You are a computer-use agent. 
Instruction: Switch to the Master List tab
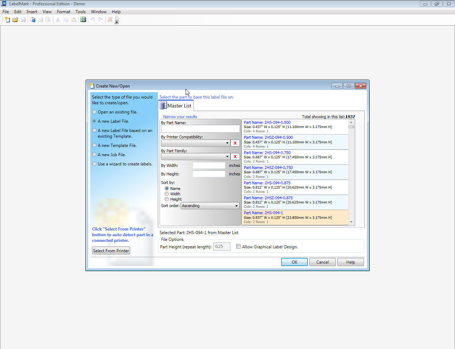click(176, 106)
